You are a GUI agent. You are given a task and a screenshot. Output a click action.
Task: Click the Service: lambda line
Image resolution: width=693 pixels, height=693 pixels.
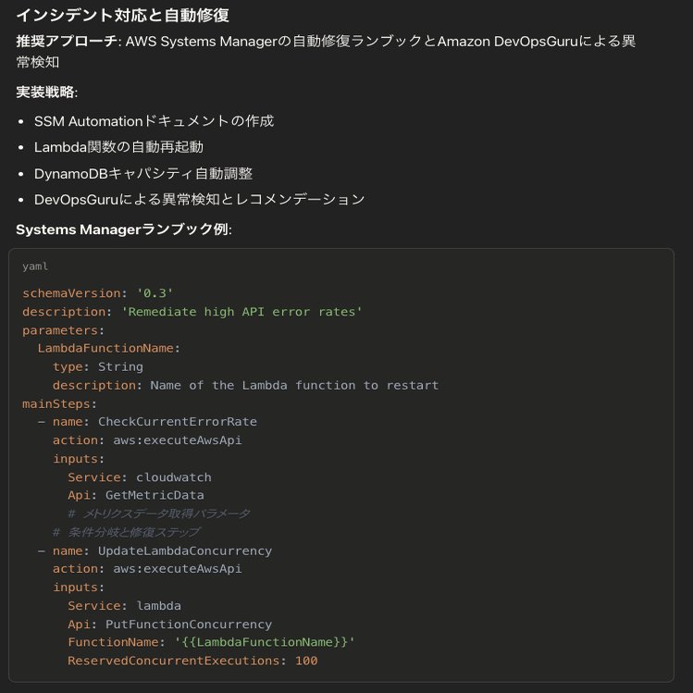click(124, 605)
